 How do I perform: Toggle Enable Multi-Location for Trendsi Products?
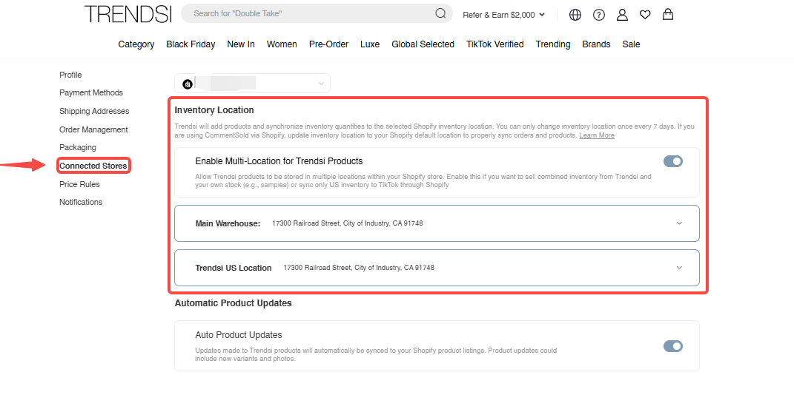673,161
